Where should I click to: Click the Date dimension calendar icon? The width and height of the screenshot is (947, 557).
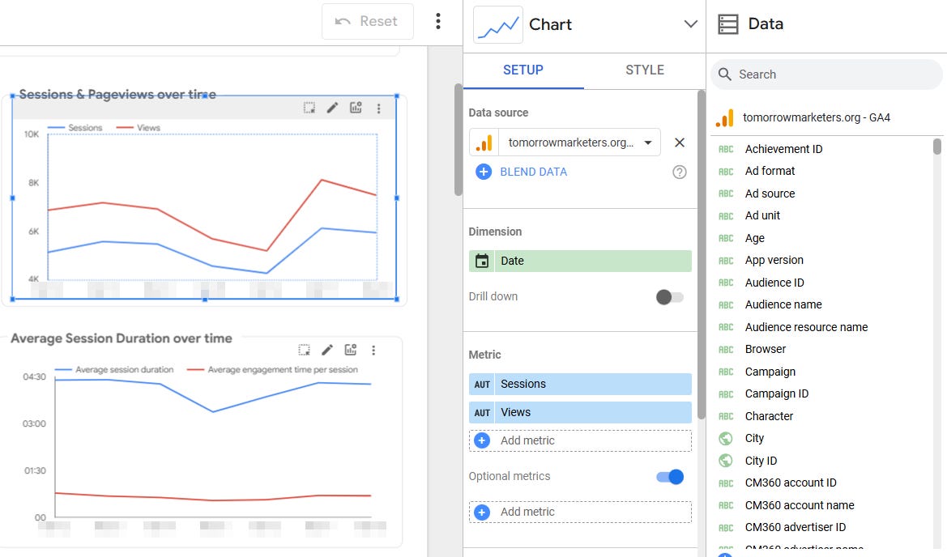point(482,261)
